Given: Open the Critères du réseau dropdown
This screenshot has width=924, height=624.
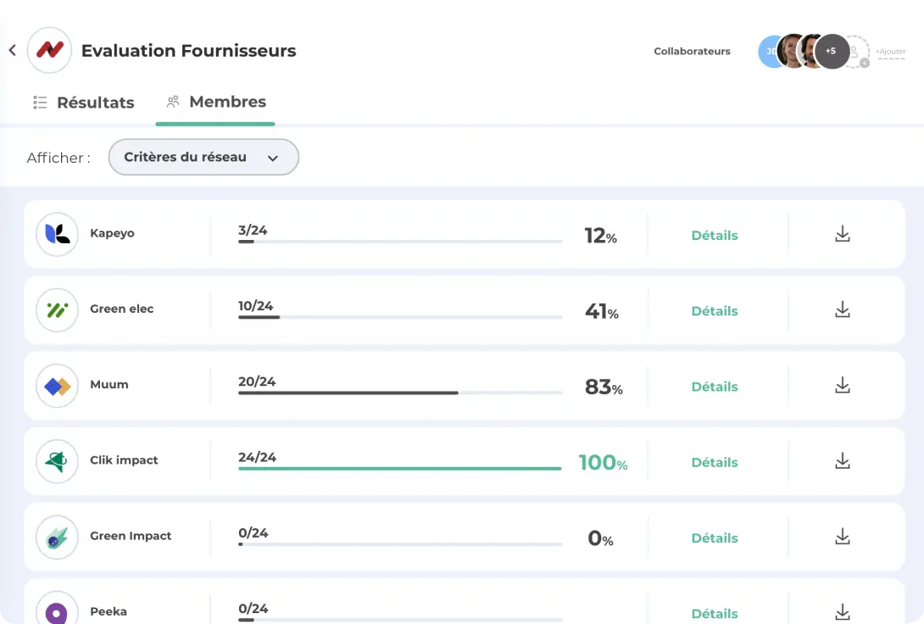Looking at the screenshot, I should tap(203, 157).
